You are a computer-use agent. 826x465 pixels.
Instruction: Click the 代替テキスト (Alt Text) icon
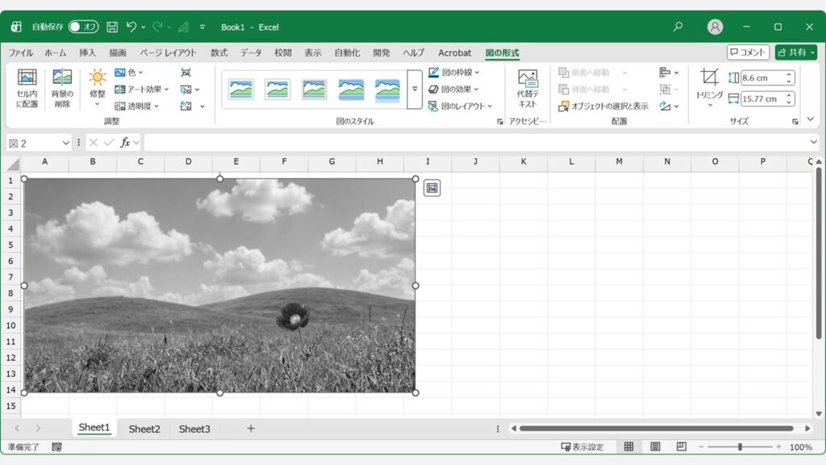point(528,87)
